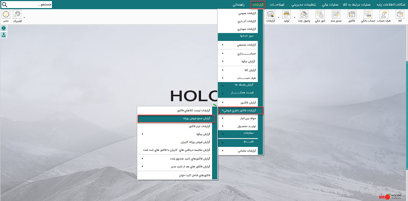
Task: Click گزارشات فاکتور باطري فروشي menu item
Action: click(x=241, y=111)
